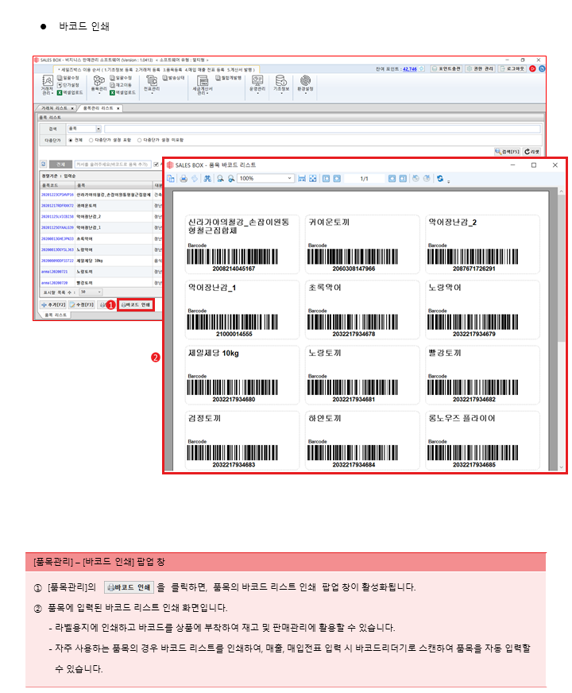Open 기초정보 ribbon icon

click(x=281, y=83)
